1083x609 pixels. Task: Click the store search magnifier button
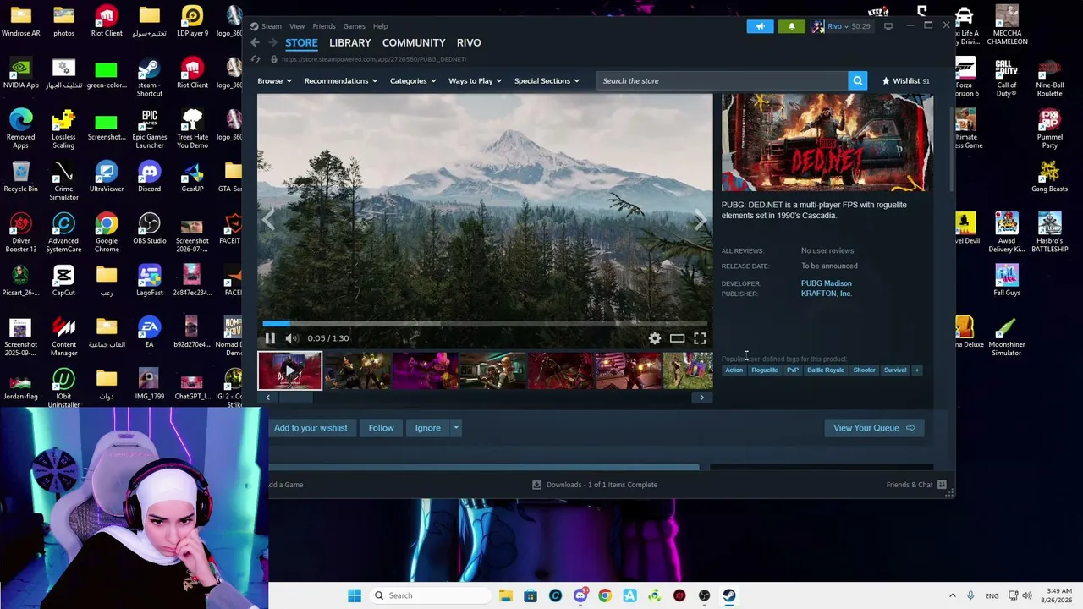(858, 80)
